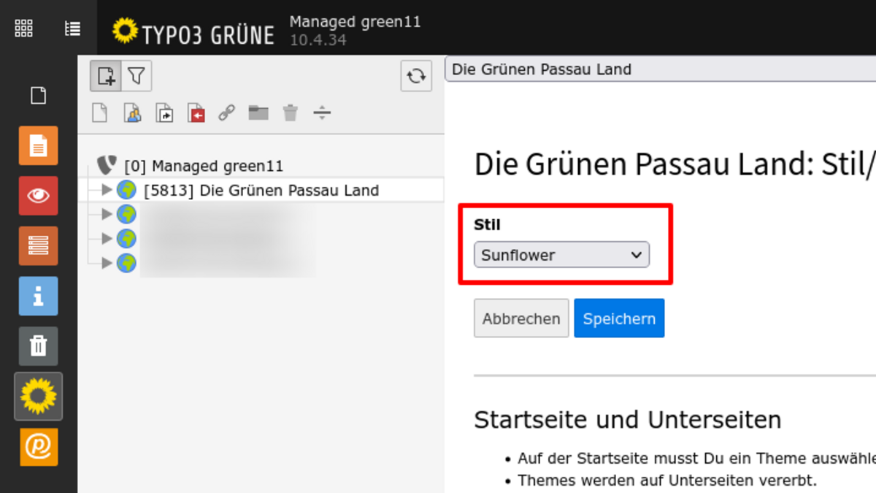Viewport: 876px width, 493px height.
Task: Open the sunflower theme module
Action: point(38,396)
